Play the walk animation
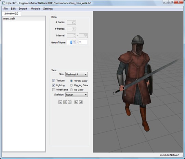The width and height of the screenshot is (185, 159). pos(60,102)
